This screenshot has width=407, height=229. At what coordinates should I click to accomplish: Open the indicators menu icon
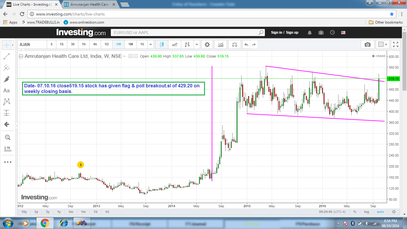click(x=221, y=44)
